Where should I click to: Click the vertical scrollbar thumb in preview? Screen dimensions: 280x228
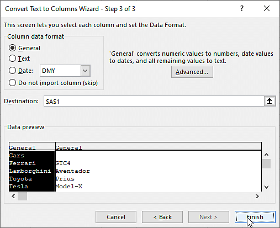click(x=266, y=164)
